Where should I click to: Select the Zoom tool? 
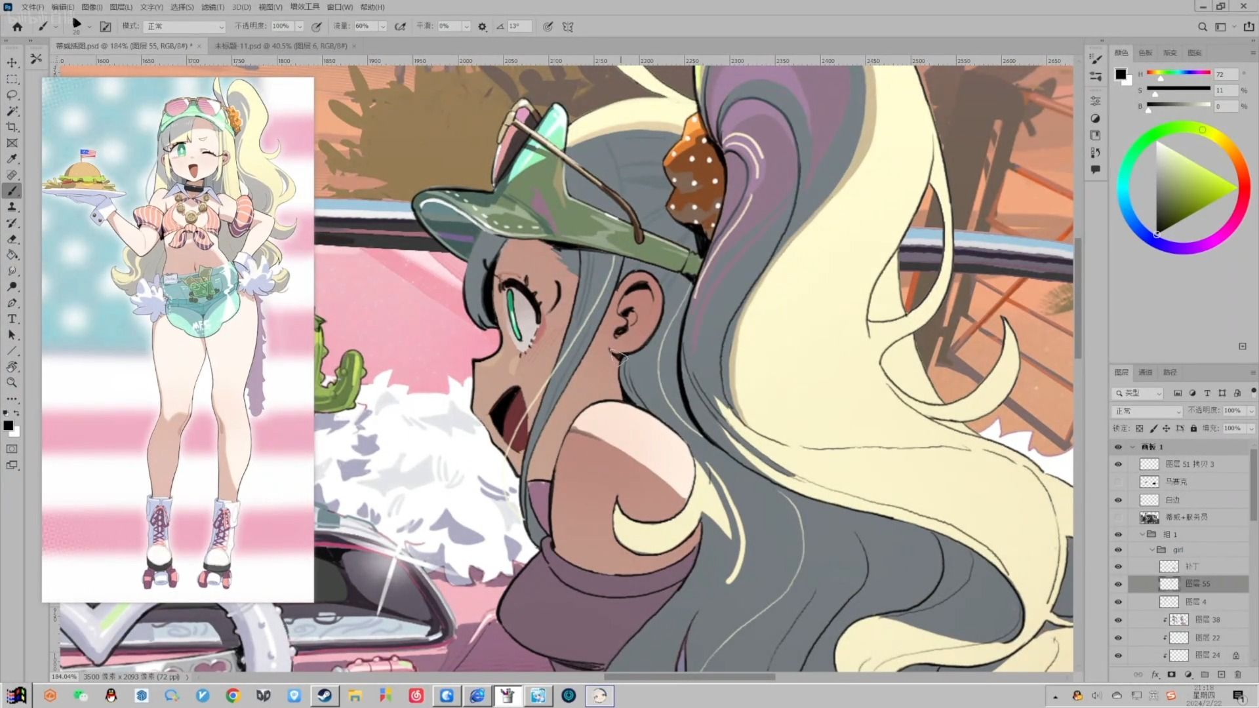[x=12, y=383]
